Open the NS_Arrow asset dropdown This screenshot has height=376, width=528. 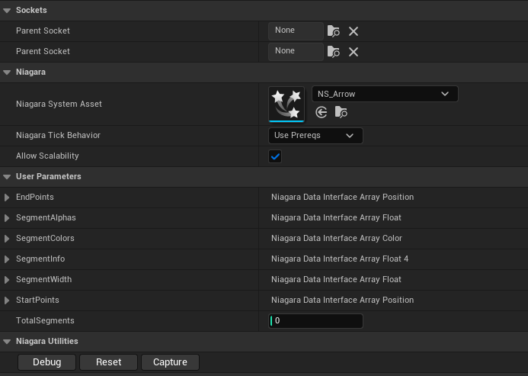point(385,94)
